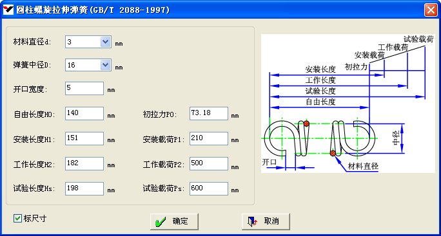Open the 材料直径d dropdown arrow
The image size is (441, 236).
tap(106, 42)
